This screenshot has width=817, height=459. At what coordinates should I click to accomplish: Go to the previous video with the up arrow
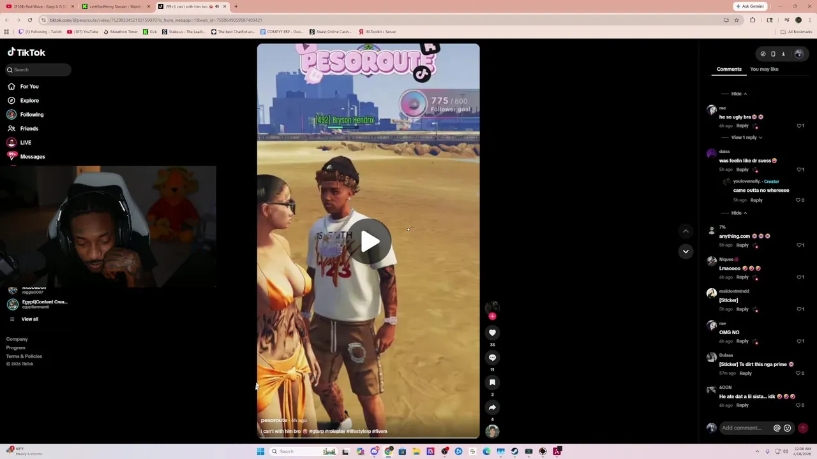[686, 231]
